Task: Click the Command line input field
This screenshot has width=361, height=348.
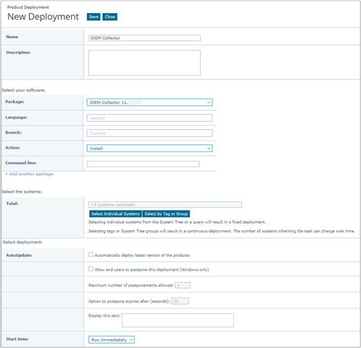Action: pyautogui.click(x=143, y=164)
